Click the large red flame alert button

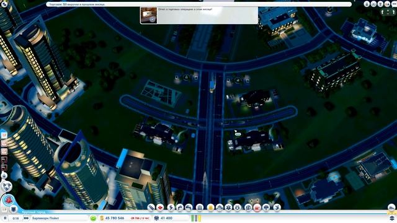[x=9, y=200]
